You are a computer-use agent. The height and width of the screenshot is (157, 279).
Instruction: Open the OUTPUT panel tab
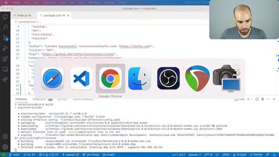[x=63, y=99]
